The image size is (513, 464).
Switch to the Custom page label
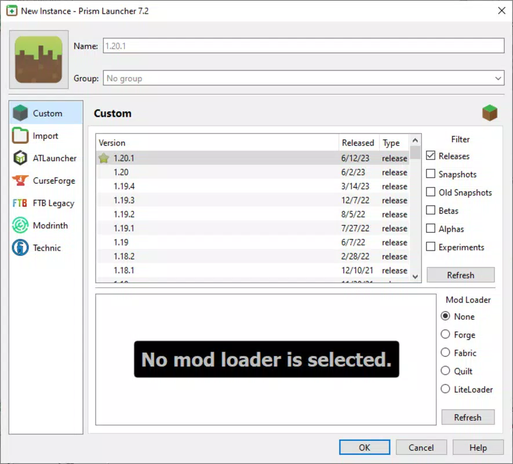(x=48, y=113)
